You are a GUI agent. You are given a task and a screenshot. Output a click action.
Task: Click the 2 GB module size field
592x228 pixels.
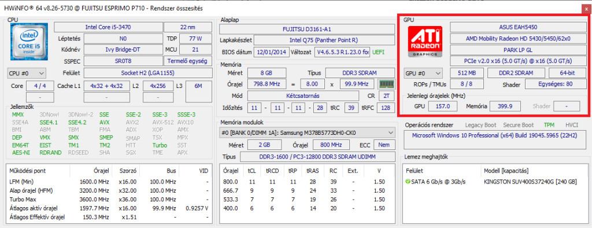264,145
